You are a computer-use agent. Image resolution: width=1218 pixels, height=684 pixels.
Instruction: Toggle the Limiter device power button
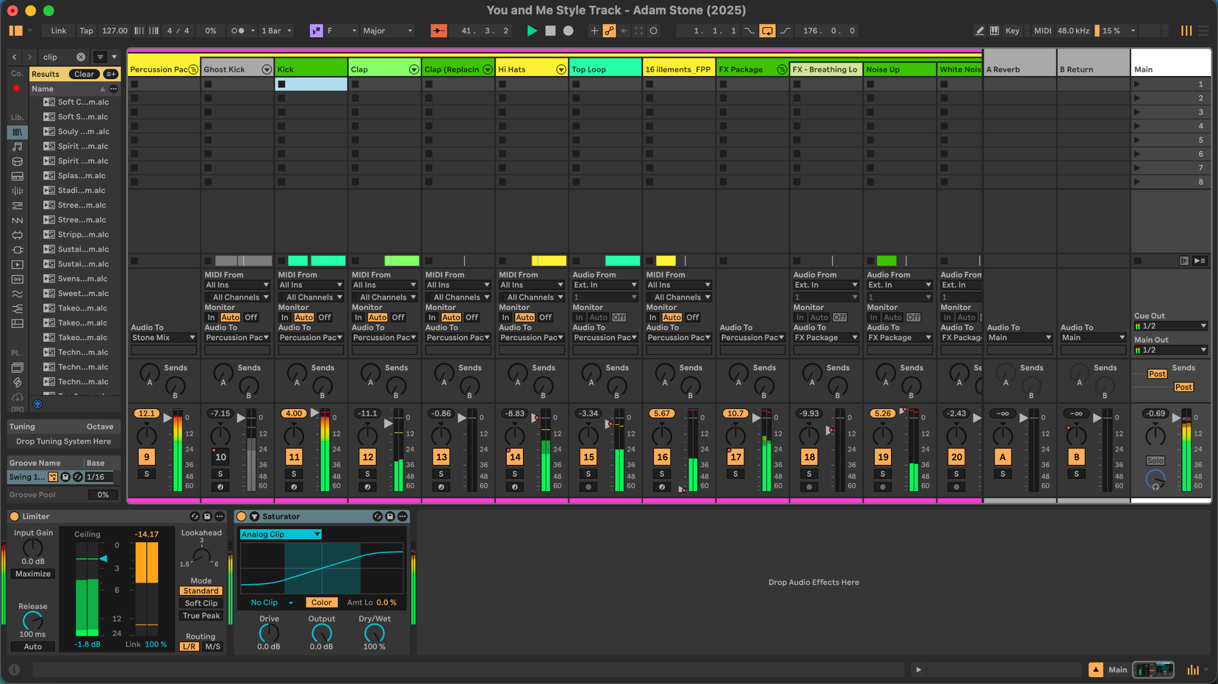click(15, 516)
